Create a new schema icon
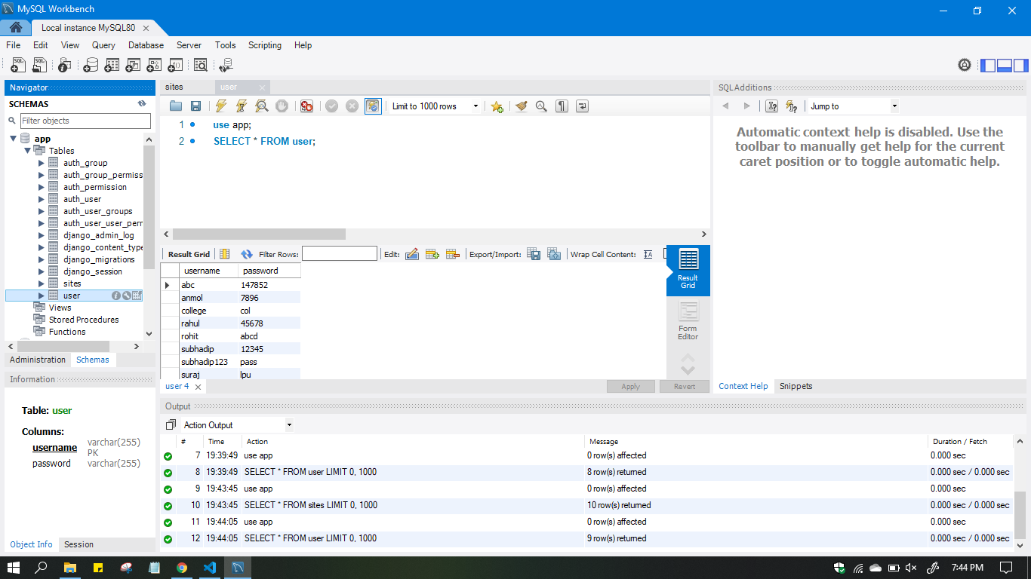This screenshot has width=1031, height=579. (91, 66)
